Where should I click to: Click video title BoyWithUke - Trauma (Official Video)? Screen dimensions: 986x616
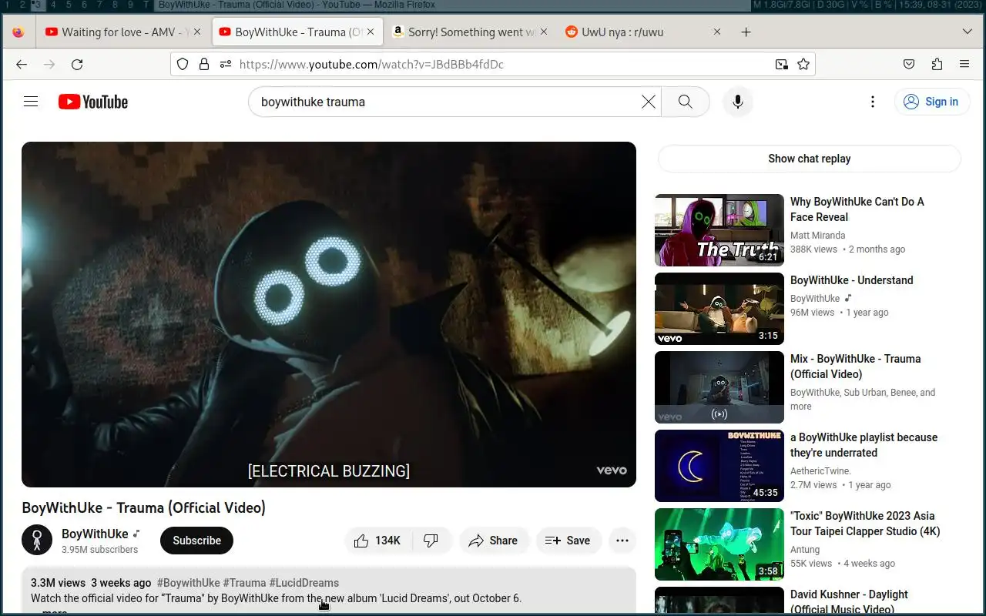click(144, 507)
